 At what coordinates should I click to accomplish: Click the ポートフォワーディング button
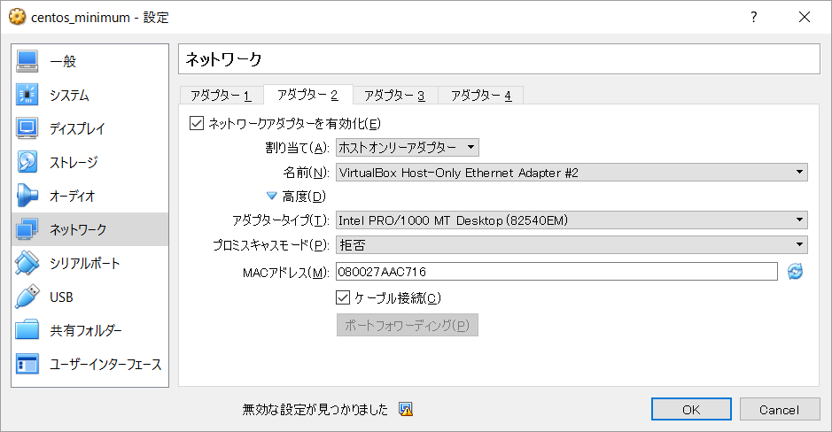click(x=407, y=325)
